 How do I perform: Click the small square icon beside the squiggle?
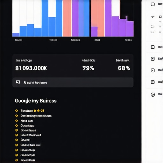coord(160,17)
